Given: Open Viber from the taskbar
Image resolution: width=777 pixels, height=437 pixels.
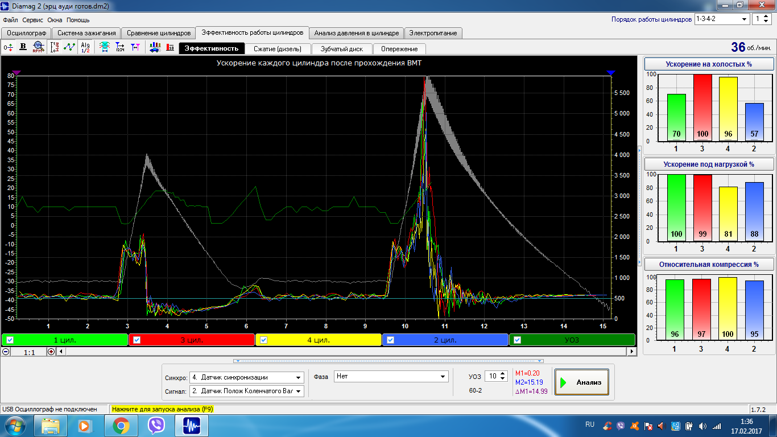Looking at the screenshot, I should pos(156,426).
